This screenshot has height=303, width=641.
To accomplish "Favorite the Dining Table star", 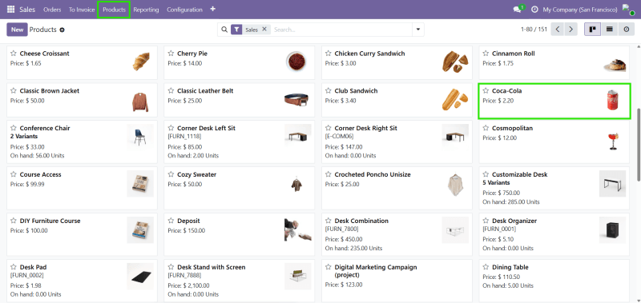I will pyautogui.click(x=486, y=267).
